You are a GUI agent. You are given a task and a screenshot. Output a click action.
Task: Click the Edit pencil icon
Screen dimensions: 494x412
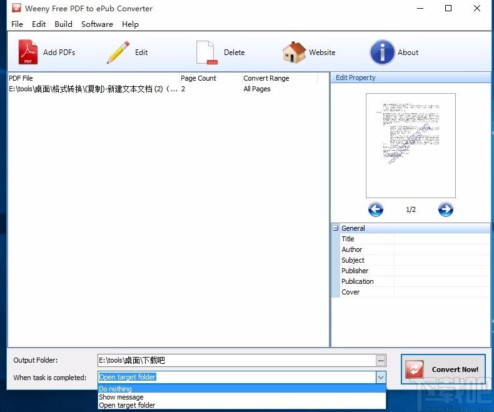click(x=118, y=53)
